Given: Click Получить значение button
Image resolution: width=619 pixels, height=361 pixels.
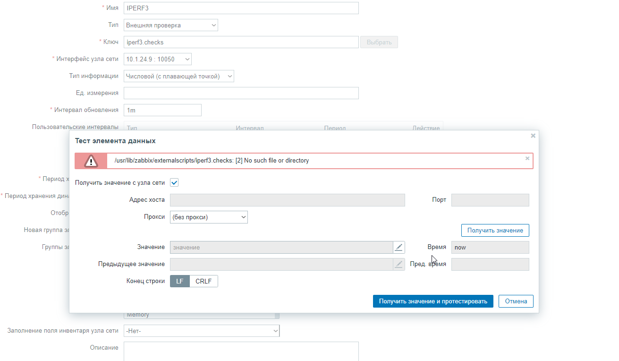Looking at the screenshot, I should pyautogui.click(x=495, y=230).
